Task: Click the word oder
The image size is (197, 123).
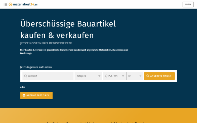Action: click(23, 87)
